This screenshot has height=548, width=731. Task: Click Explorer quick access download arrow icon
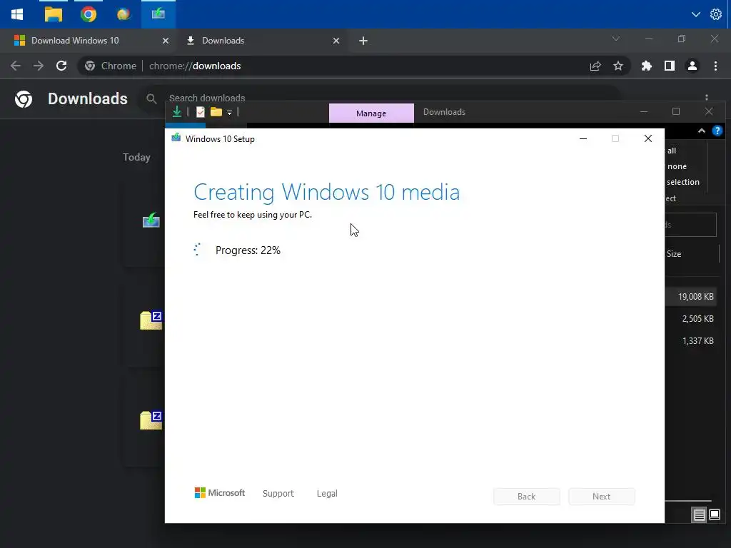click(177, 112)
